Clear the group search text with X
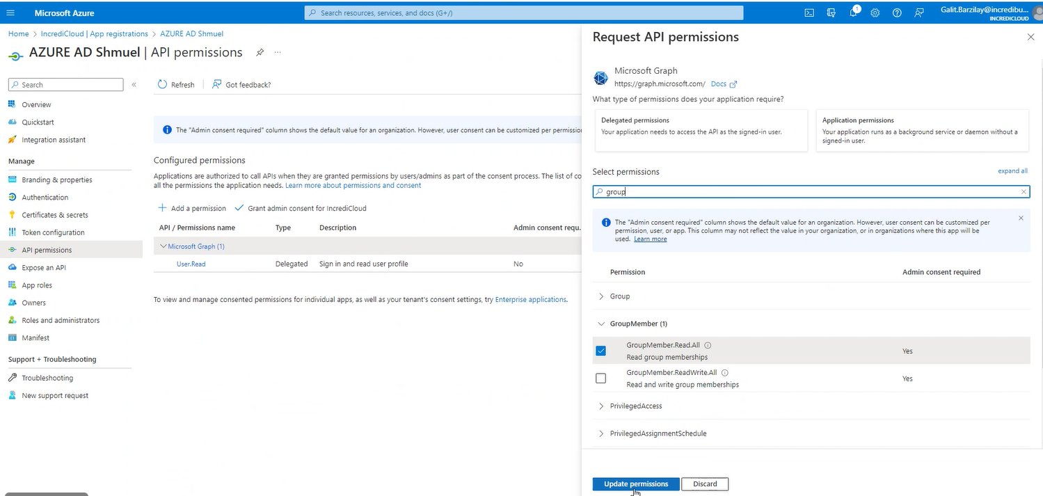Viewport: 1043px width, 496px height. click(x=1024, y=191)
